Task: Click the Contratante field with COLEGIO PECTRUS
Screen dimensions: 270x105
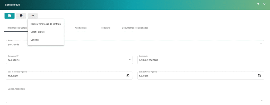Action: click(x=200, y=60)
